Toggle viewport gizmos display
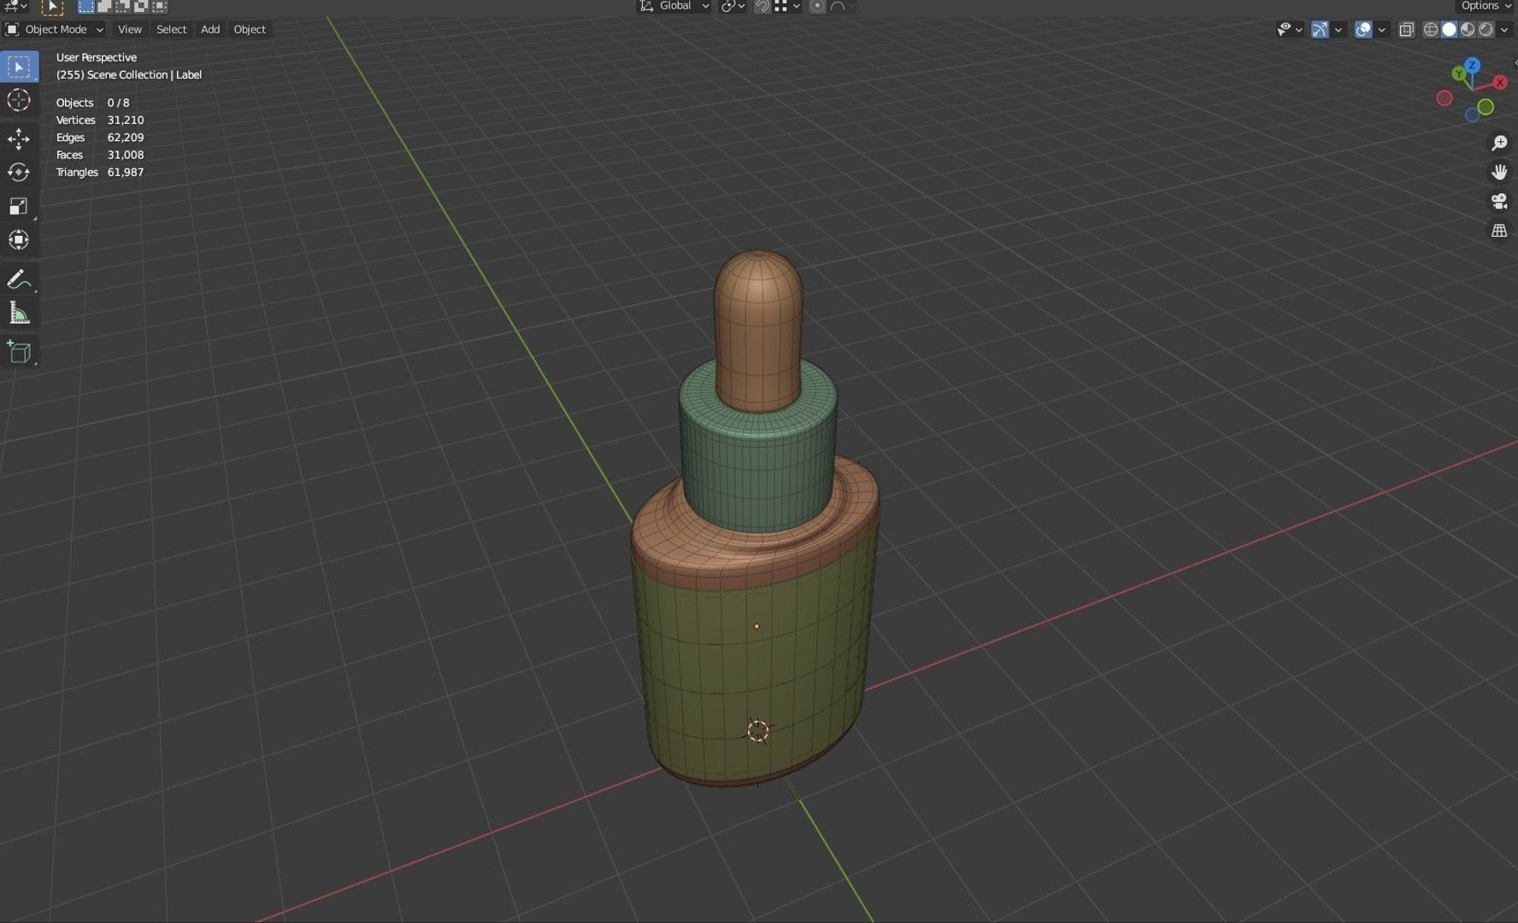This screenshot has height=923, width=1518. pos(1320,30)
